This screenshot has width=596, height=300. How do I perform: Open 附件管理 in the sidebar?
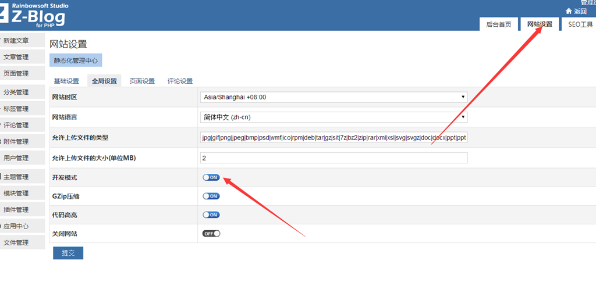coord(16,141)
